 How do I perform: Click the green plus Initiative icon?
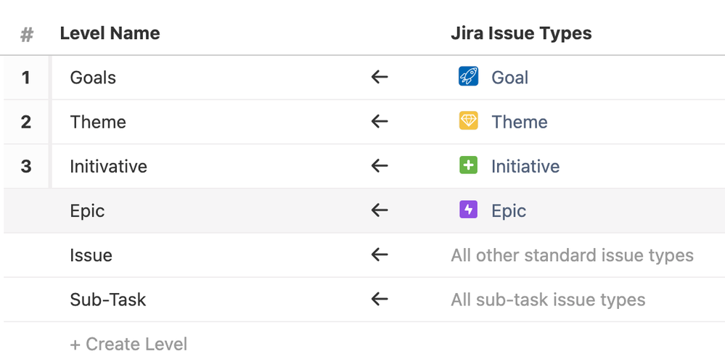pyautogui.click(x=468, y=166)
